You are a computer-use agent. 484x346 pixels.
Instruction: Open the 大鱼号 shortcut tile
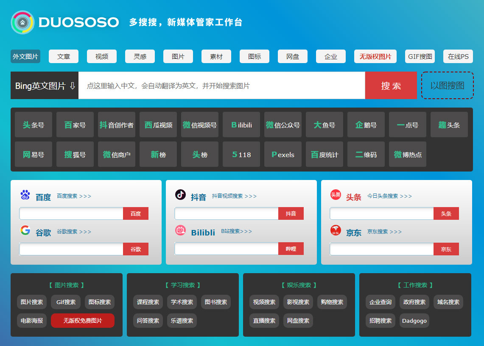tap(325, 125)
